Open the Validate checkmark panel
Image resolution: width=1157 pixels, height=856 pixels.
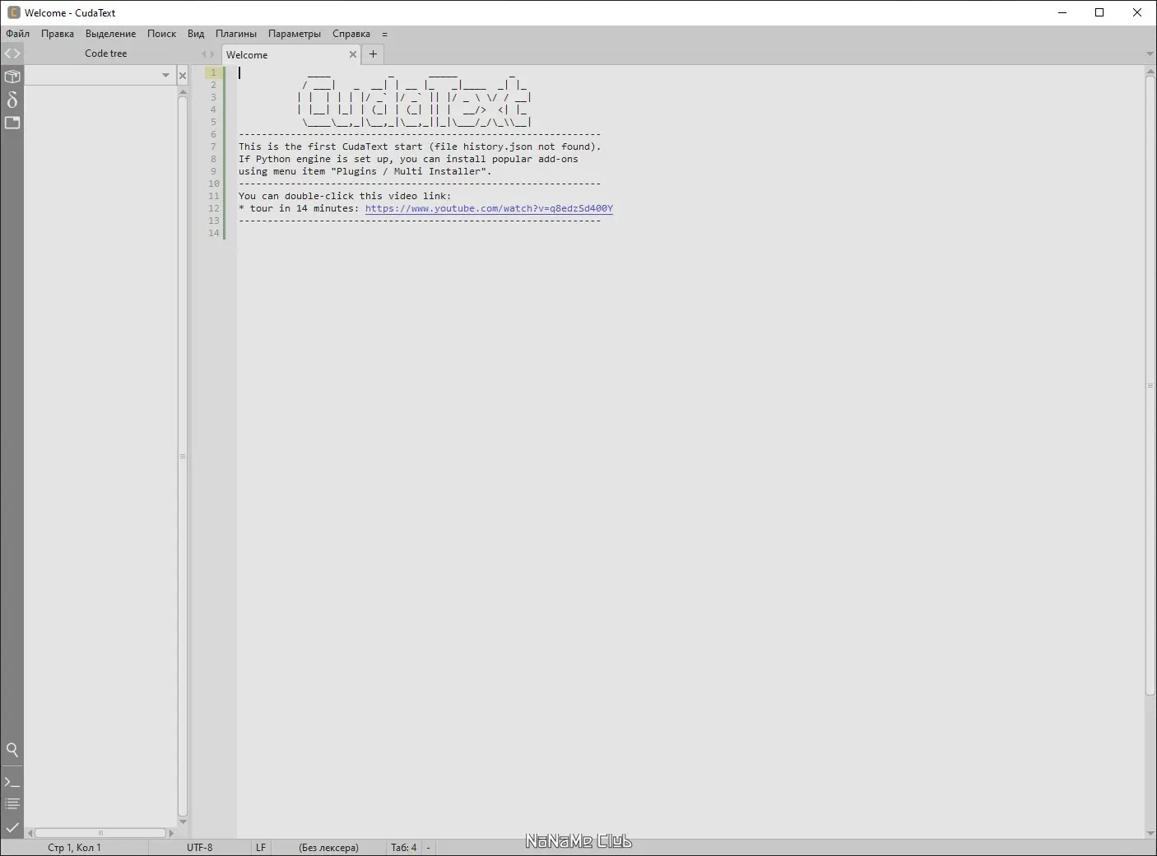pos(12,827)
